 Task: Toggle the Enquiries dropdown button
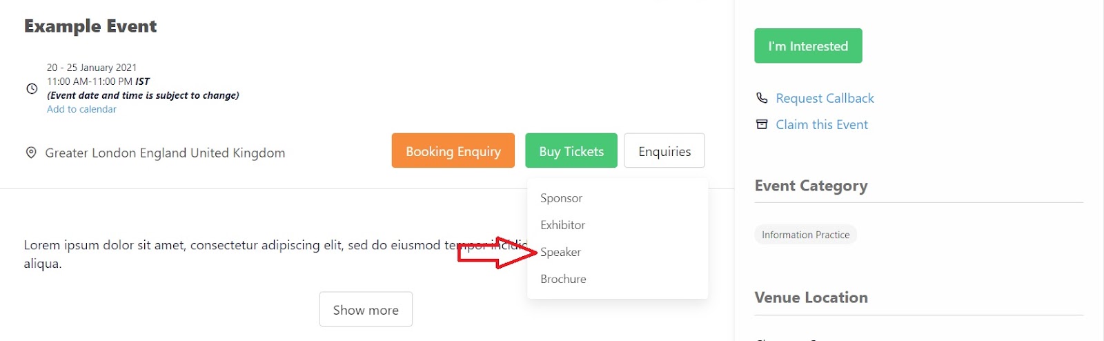pyautogui.click(x=664, y=150)
